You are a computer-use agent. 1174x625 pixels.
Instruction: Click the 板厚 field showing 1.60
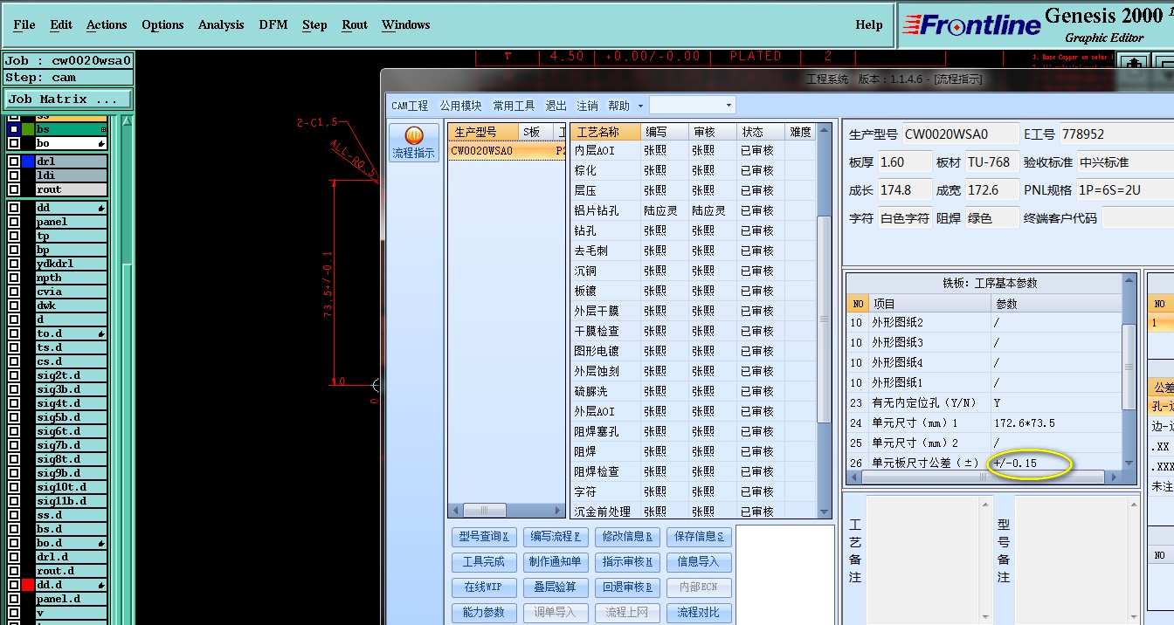pyautogui.click(x=904, y=162)
